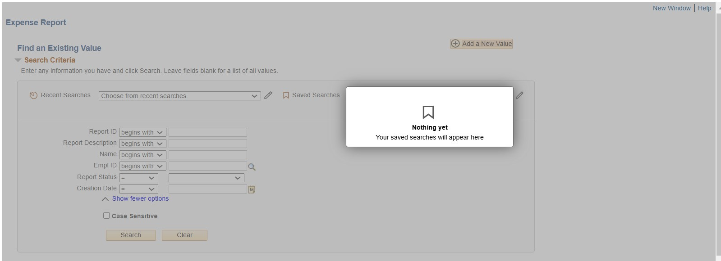The image size is (721, 261).
Task: Open Report Status value dropdown
Action: [x=207, y=178]
